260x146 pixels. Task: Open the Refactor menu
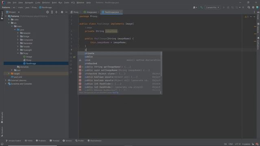tap(46, 2)
